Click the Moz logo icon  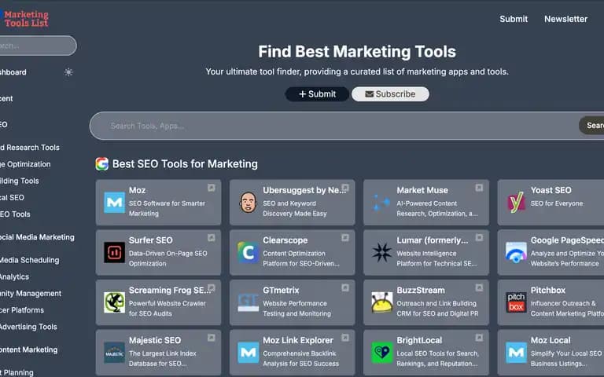[x=114, y=203]
